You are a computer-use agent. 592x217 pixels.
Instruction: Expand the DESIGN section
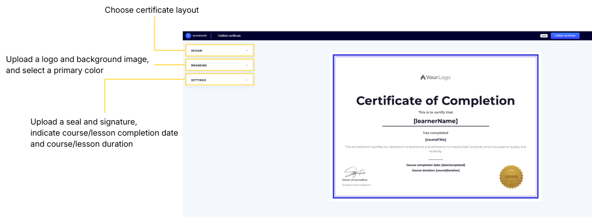click(x=219, y=50)
